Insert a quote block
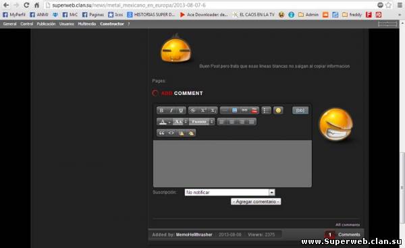405x248 pixels. [161, 133]
